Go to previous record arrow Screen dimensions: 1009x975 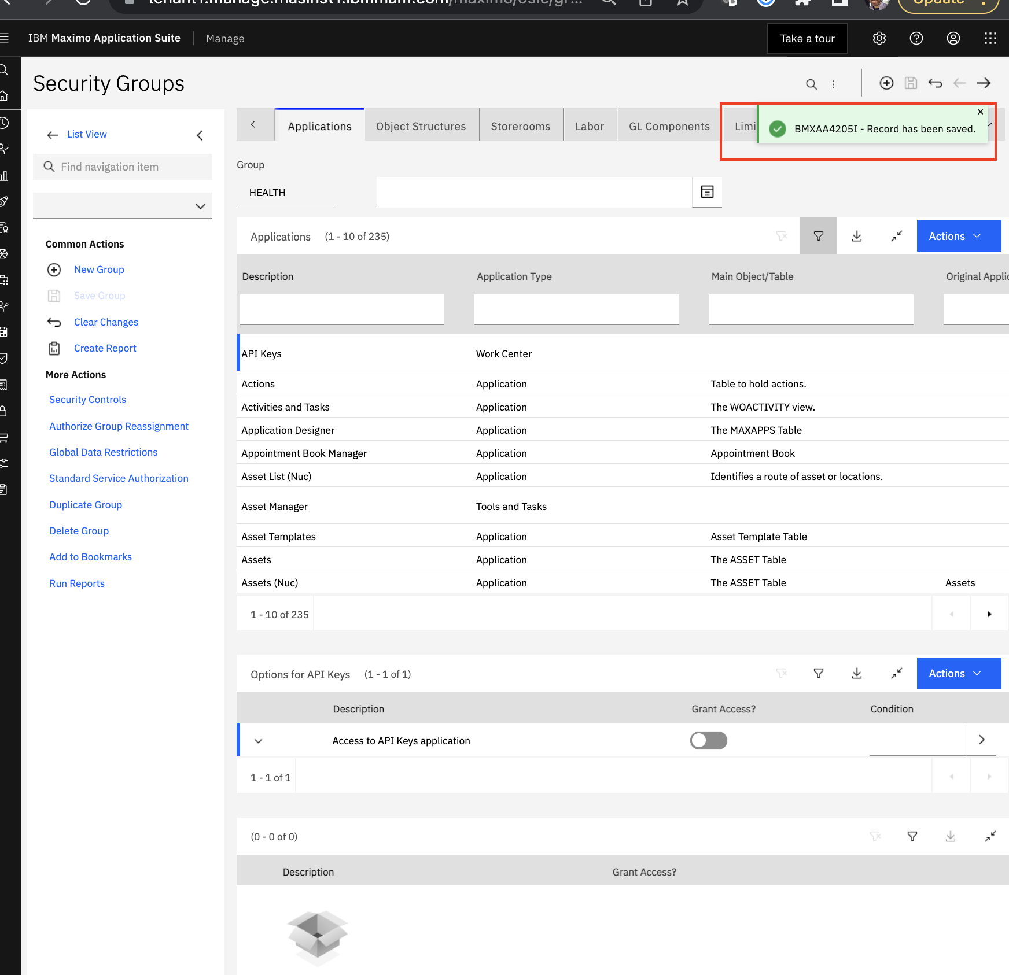tap(959, 83)
